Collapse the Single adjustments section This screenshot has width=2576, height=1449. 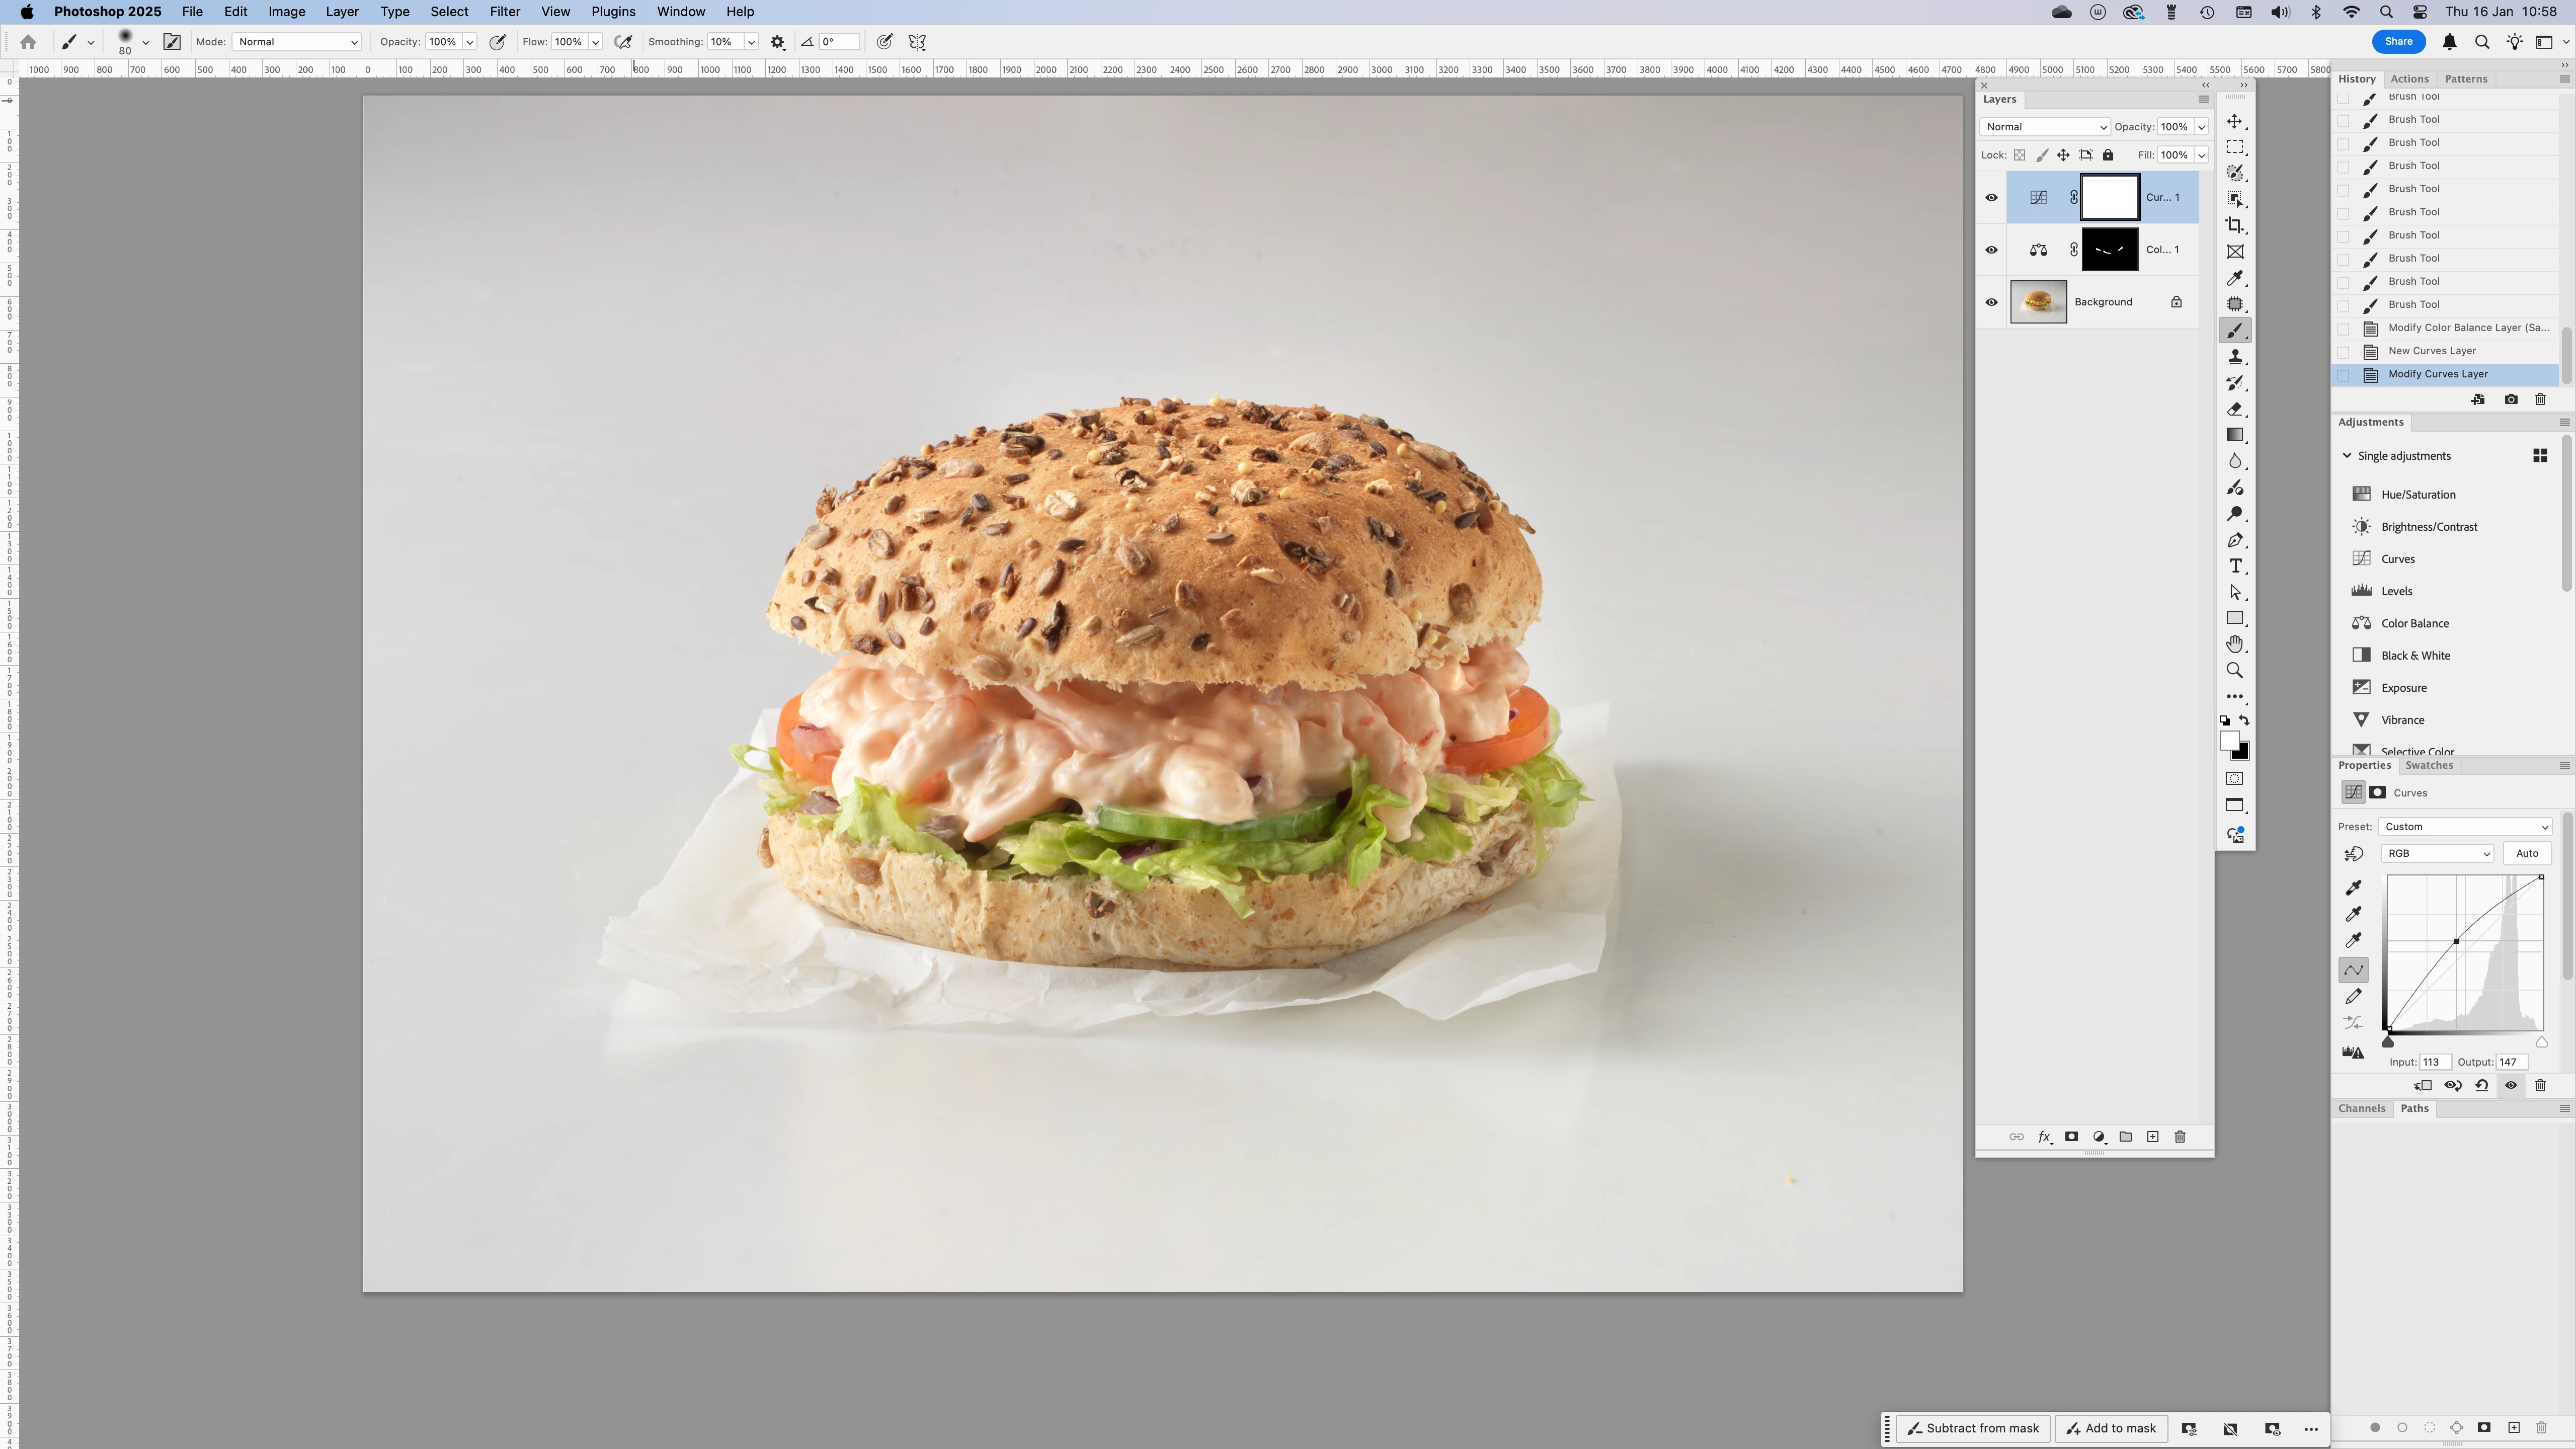[2347, 456]
